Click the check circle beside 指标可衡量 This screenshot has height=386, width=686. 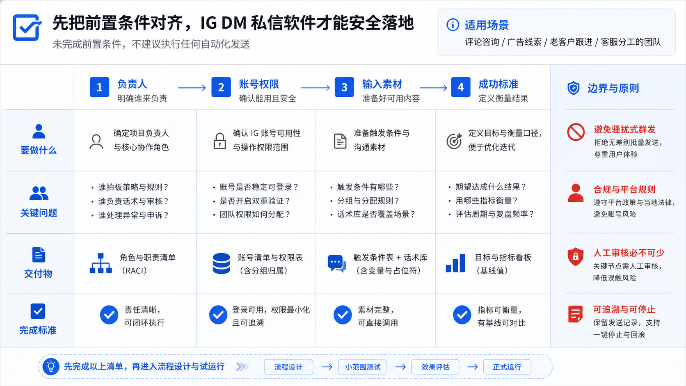coord(462,315)
